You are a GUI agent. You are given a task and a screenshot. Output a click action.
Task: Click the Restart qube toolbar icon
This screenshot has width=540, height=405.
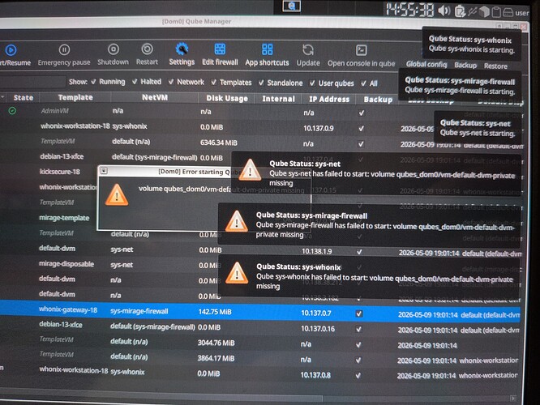pos(147,49)
